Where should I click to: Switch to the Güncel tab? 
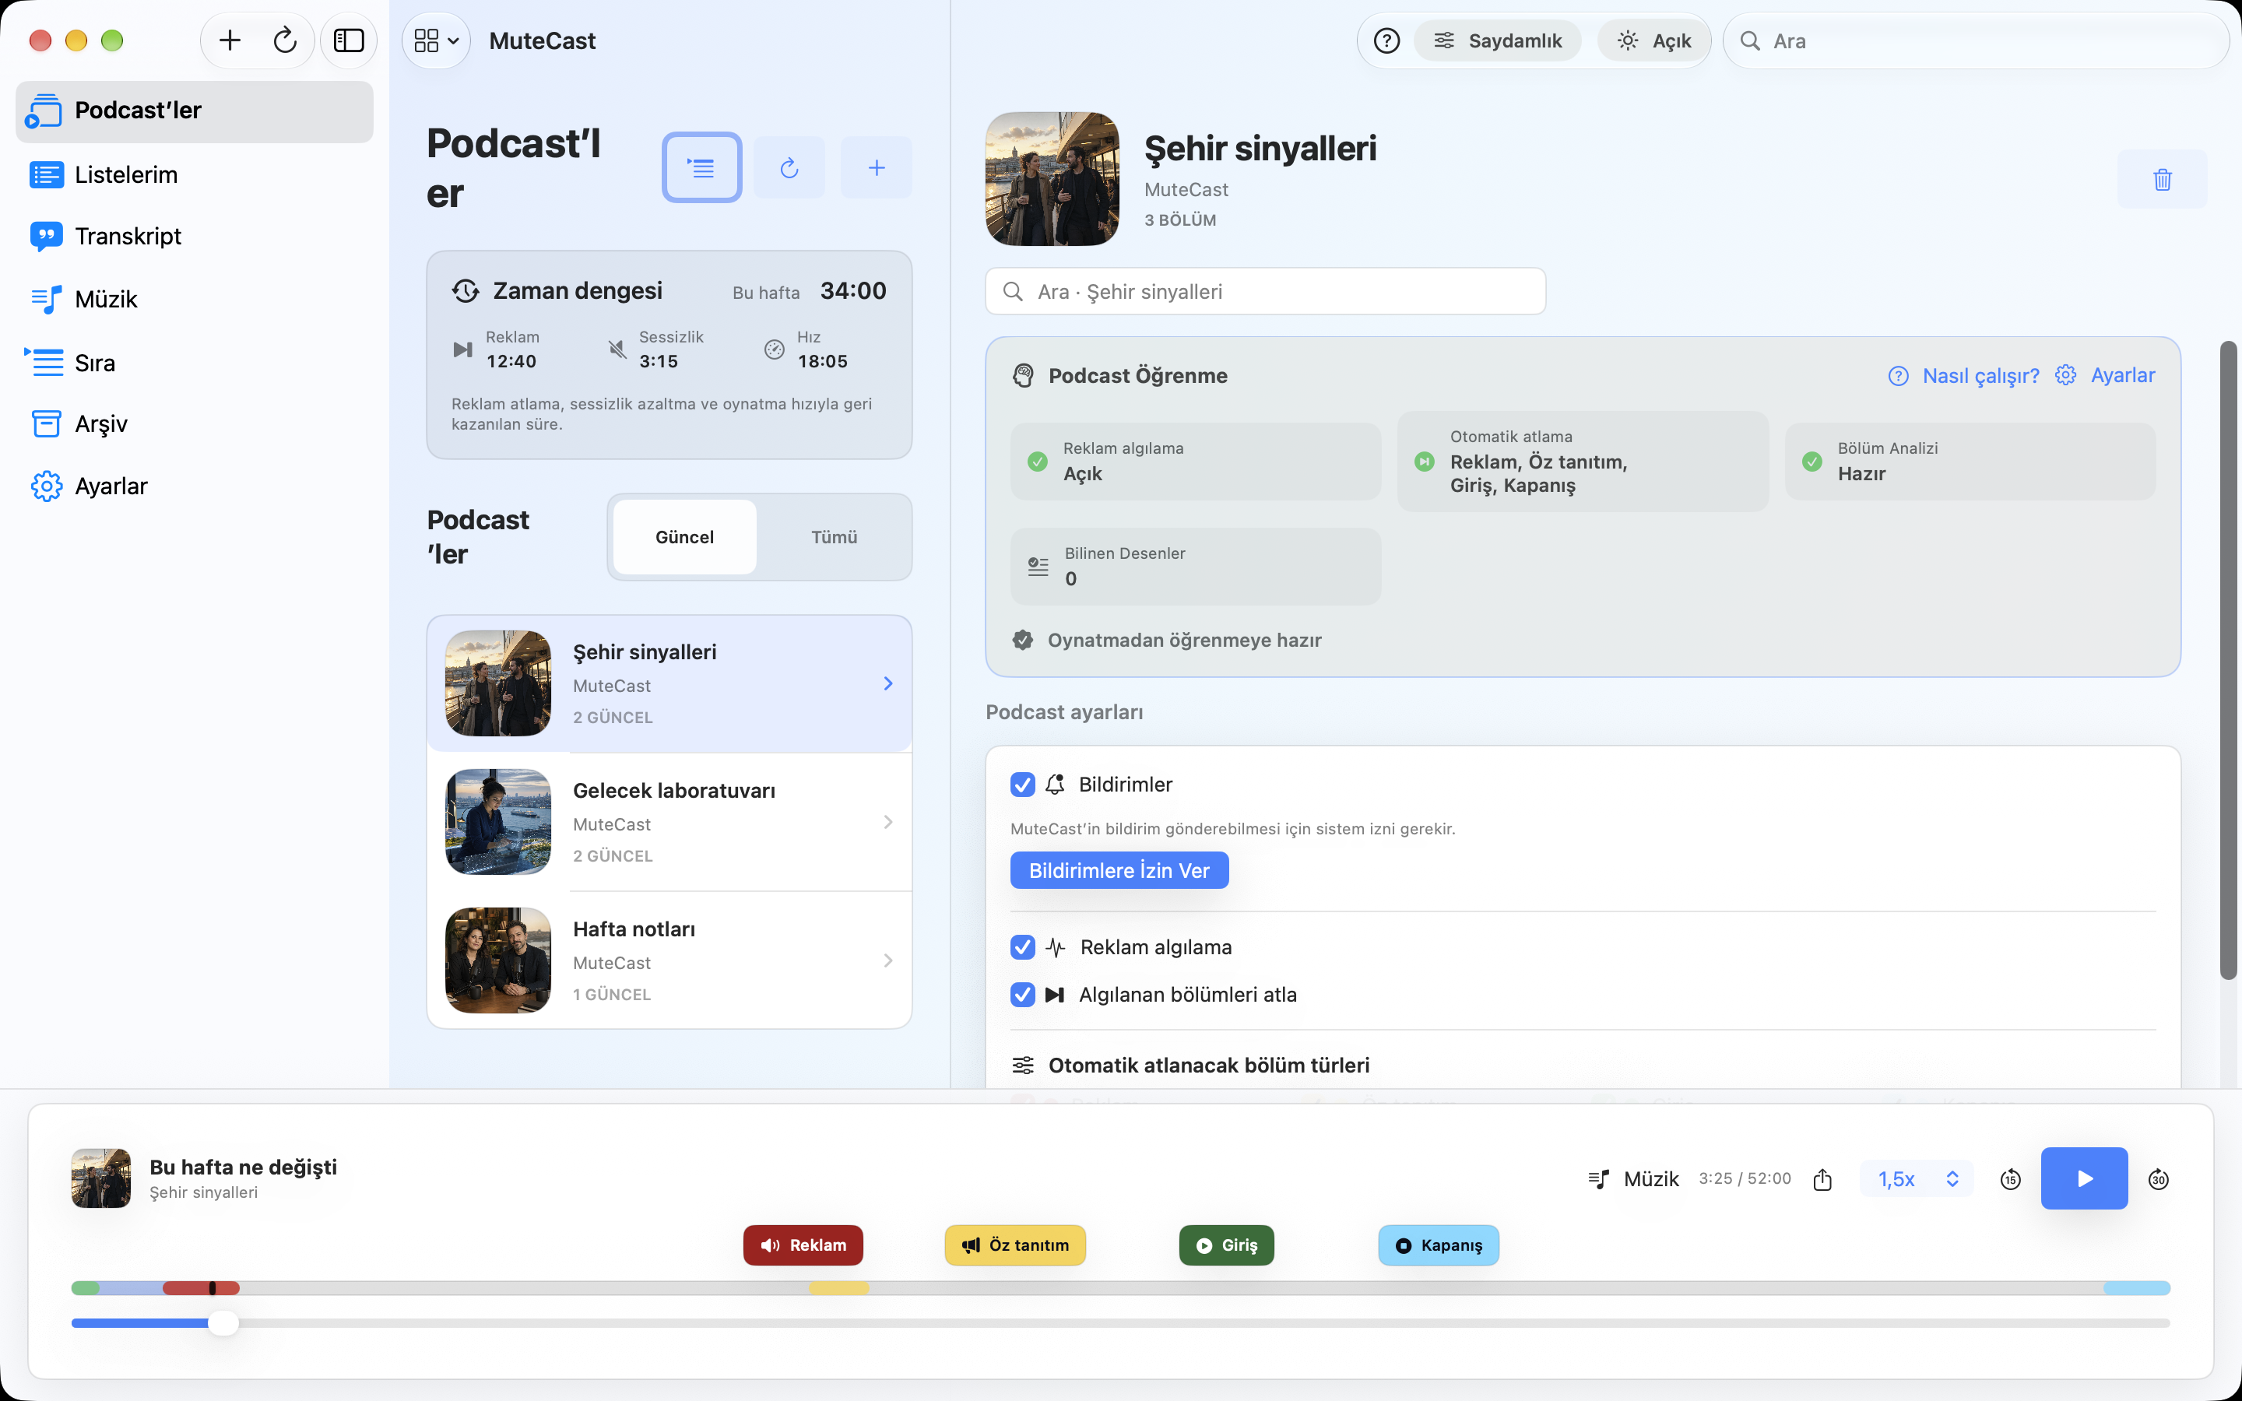tap(684, 537)
